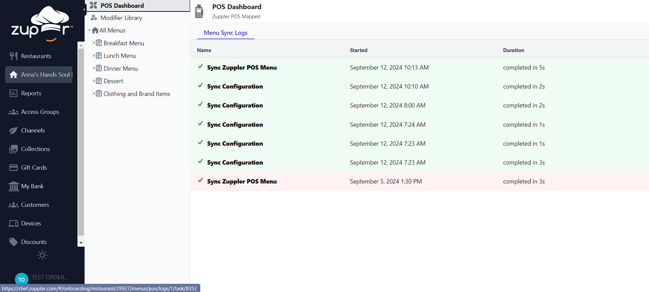
Task: Select POS Dashboard in the menu tree
Action: pos(122,6)
